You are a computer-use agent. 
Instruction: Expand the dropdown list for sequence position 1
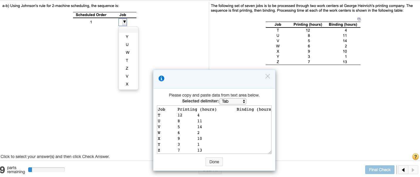coord(123,22)
